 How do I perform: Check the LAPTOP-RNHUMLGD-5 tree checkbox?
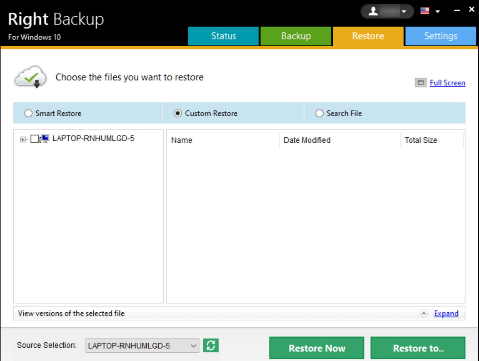click(x=35, y=139)
